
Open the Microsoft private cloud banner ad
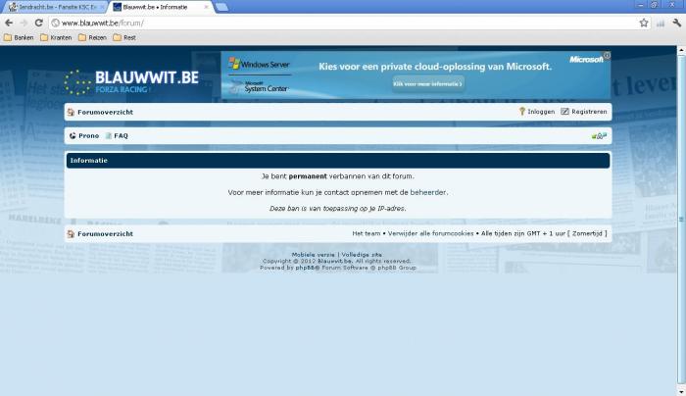point(416,75)
